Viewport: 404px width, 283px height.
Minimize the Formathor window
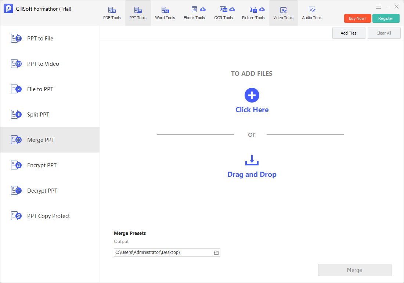coord(388,7)
